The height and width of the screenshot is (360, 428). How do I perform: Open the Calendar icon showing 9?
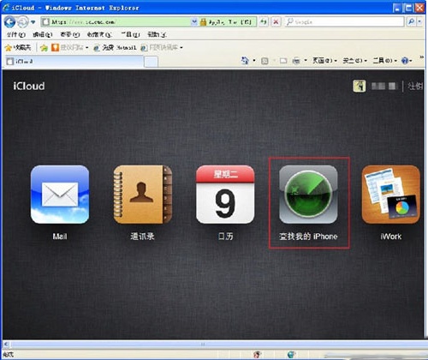tap(225, 195)
